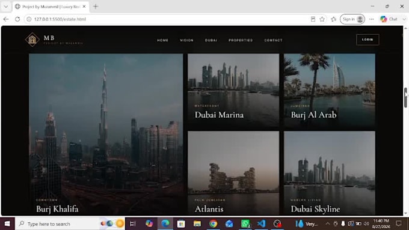
Task: Open the VISION nav link
Action: point(187,40)
